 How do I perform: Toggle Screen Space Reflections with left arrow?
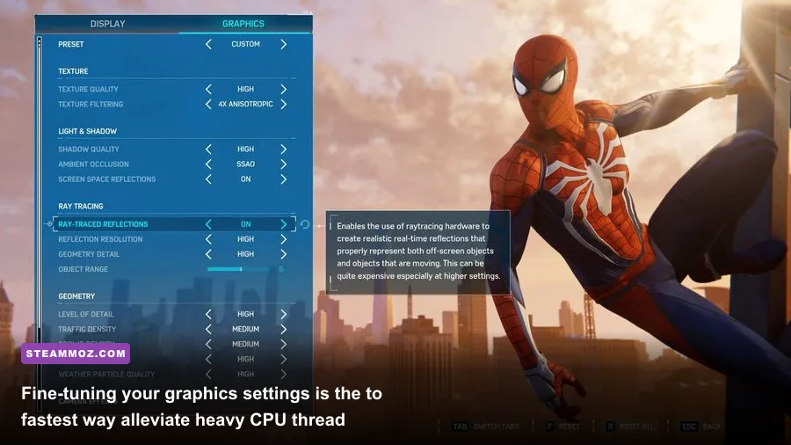208,179
